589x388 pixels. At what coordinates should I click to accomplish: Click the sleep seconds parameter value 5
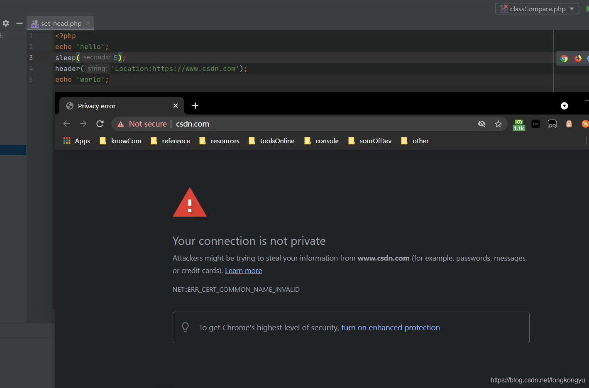point(116,58)
